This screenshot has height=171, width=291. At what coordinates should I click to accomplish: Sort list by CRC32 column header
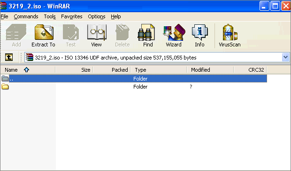pyautogui.click(x=250, y=70)
